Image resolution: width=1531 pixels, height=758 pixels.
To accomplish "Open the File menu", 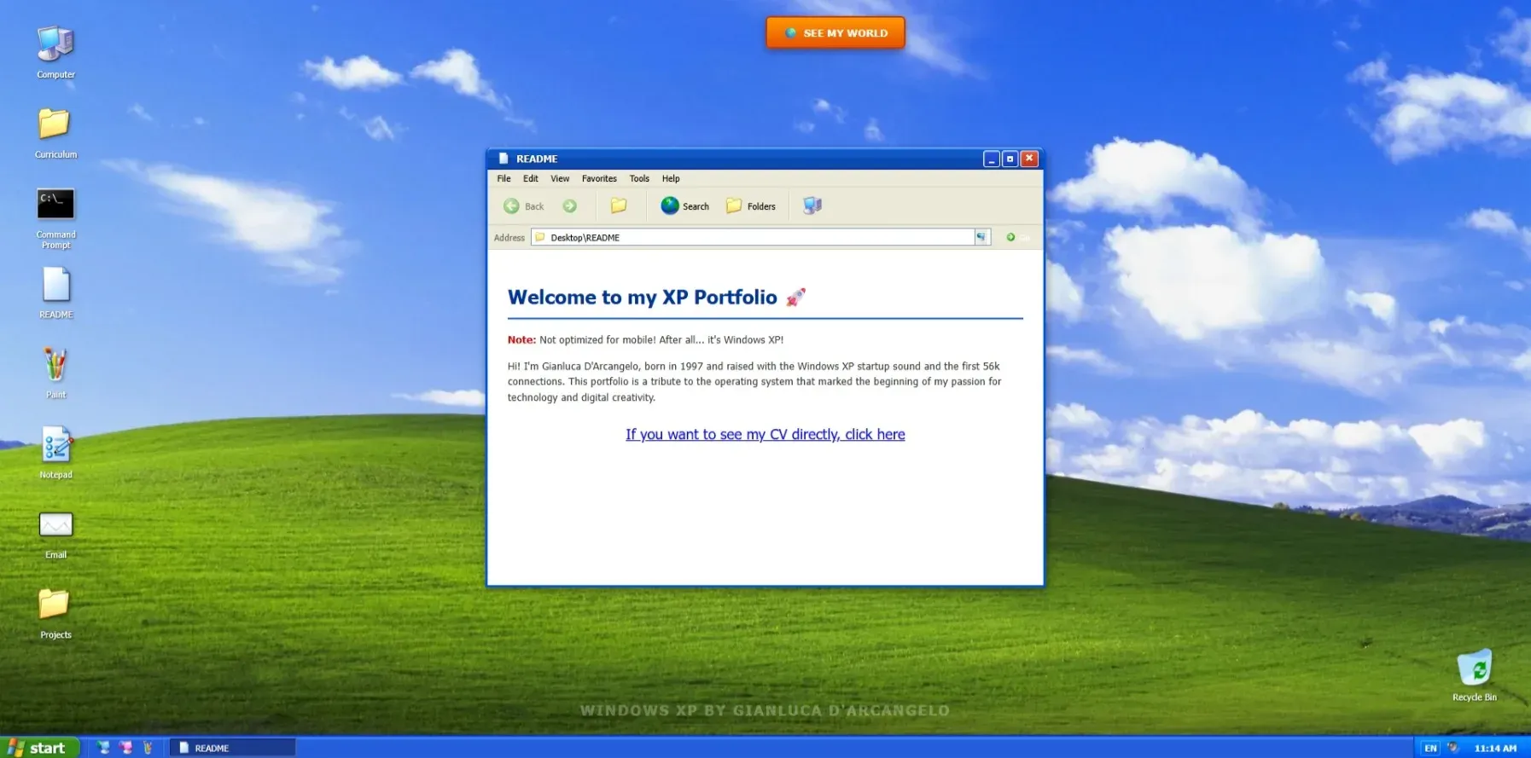I will 504,178.
